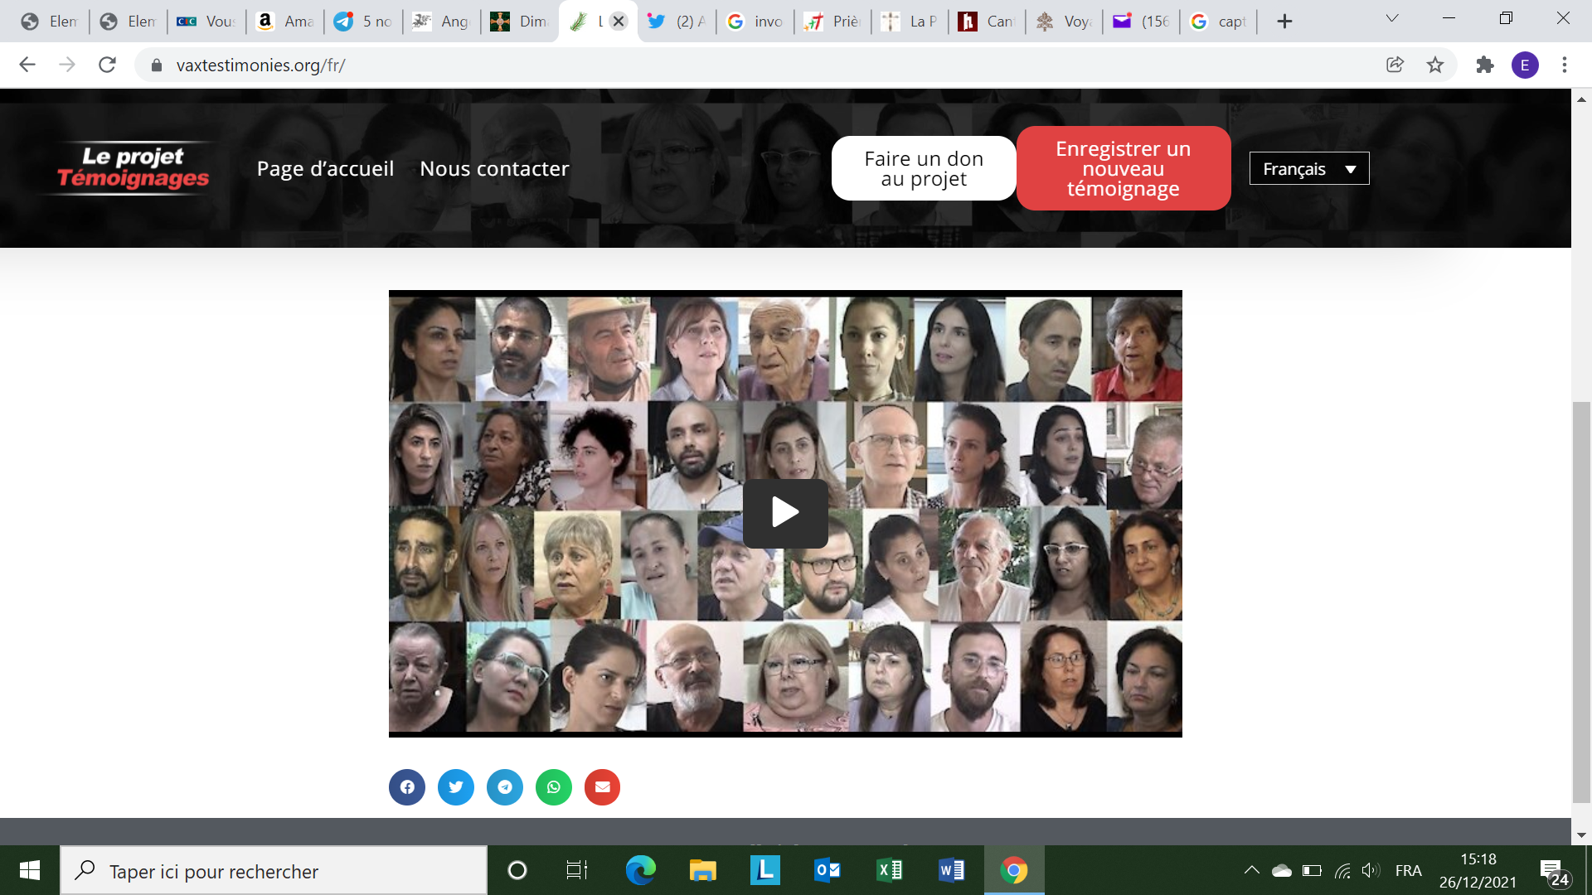Click Faire un don au projet button
The width and height of the screenshot is (1592, 895).
(923, 169)
